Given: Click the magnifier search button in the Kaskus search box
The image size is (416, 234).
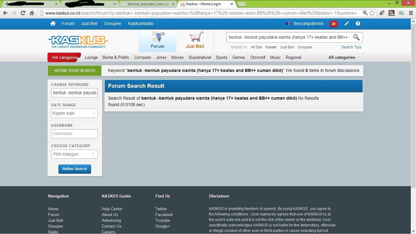Looking at the screenshot, I should pos(357,37).
